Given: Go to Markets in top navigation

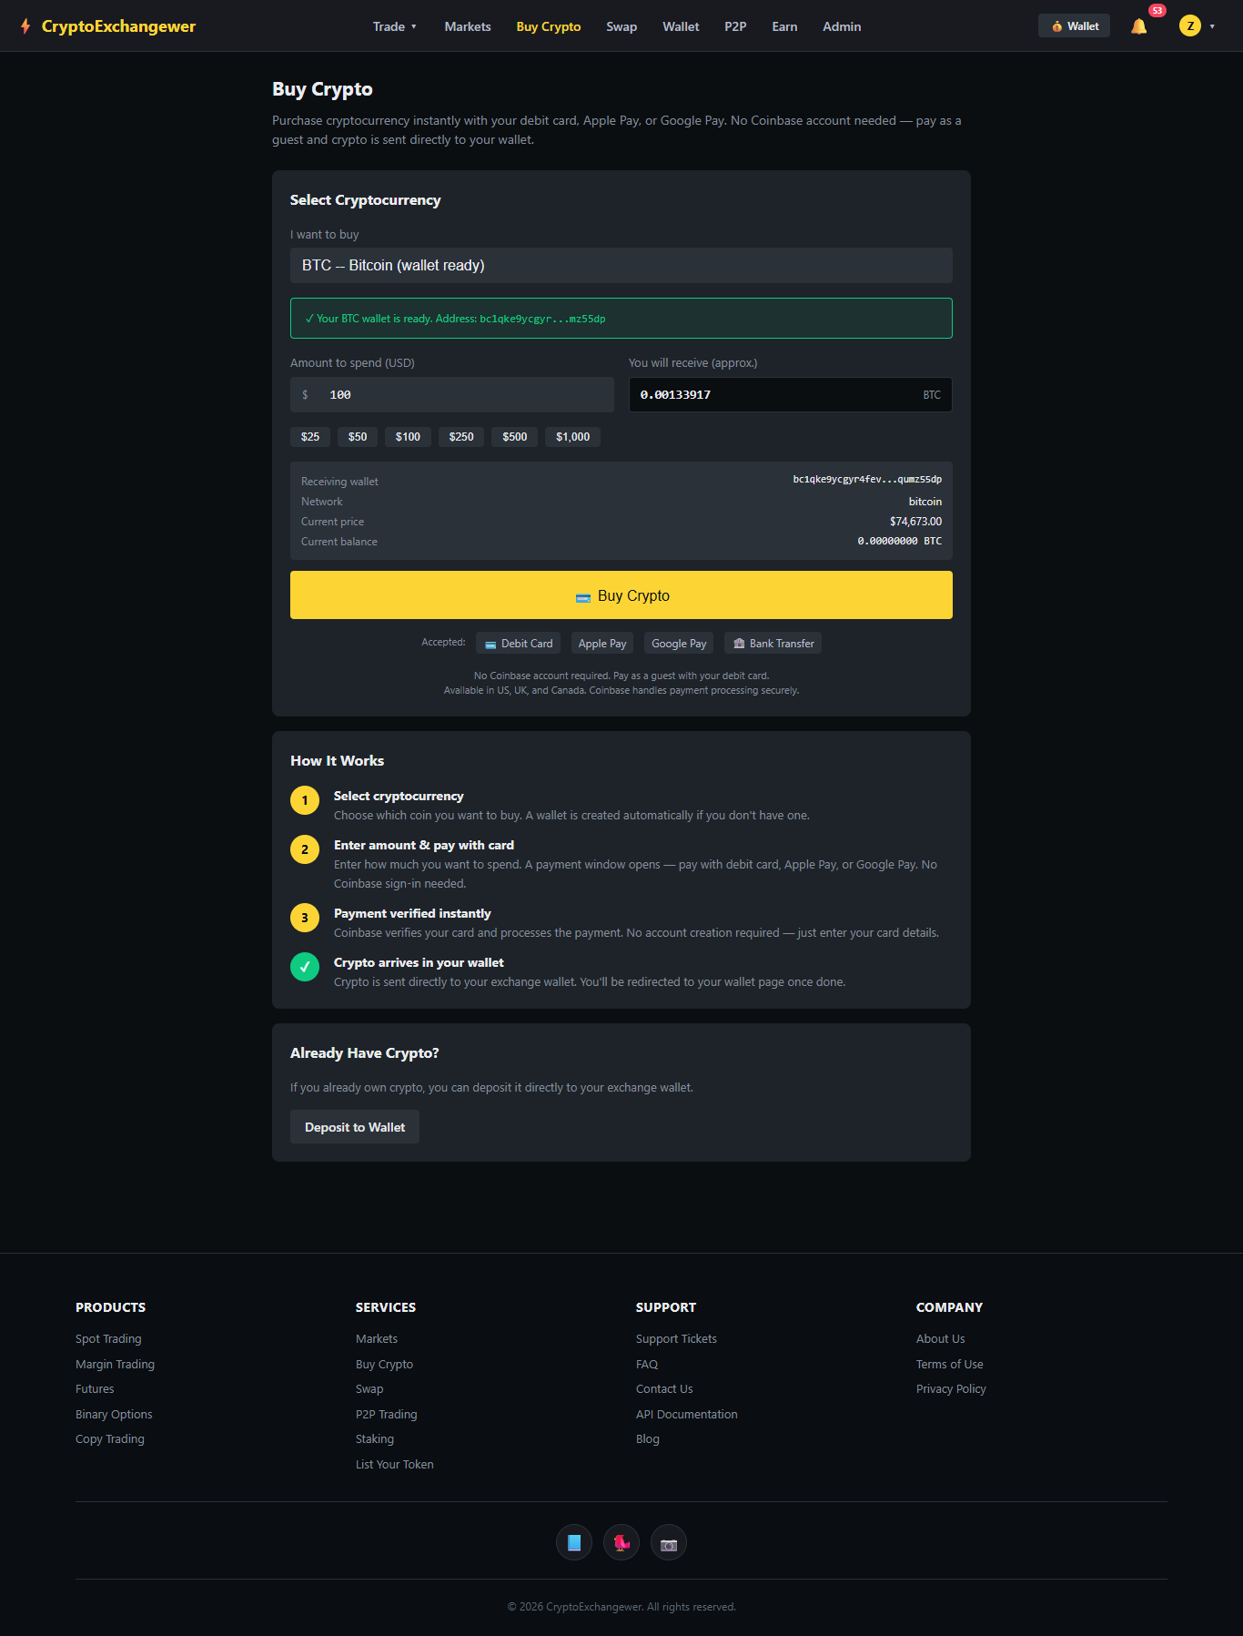Looking at the screenshot, I should click(468, 26).
